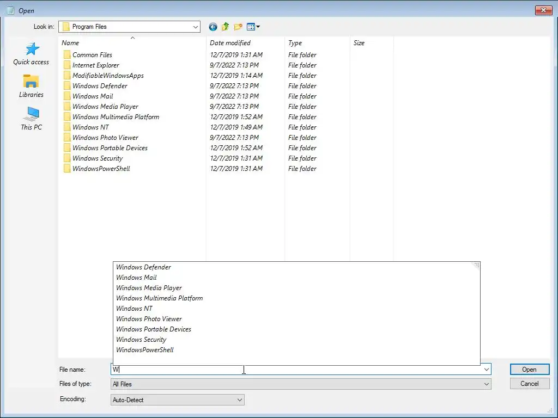This screenshot has height=418, width=558.
Task: Choose Windows Media Player autocomplete suggestion
Action: (x=296, y=288)
